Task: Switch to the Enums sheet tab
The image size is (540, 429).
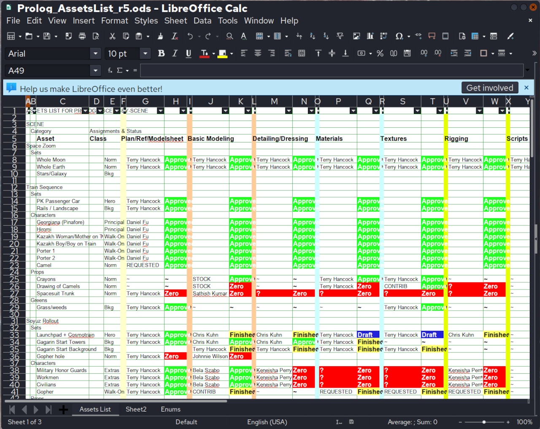Action: pos(170,409)
